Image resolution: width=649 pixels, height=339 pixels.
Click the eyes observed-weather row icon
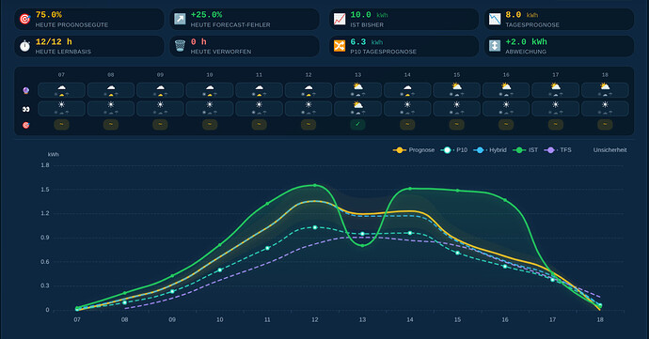25,109
